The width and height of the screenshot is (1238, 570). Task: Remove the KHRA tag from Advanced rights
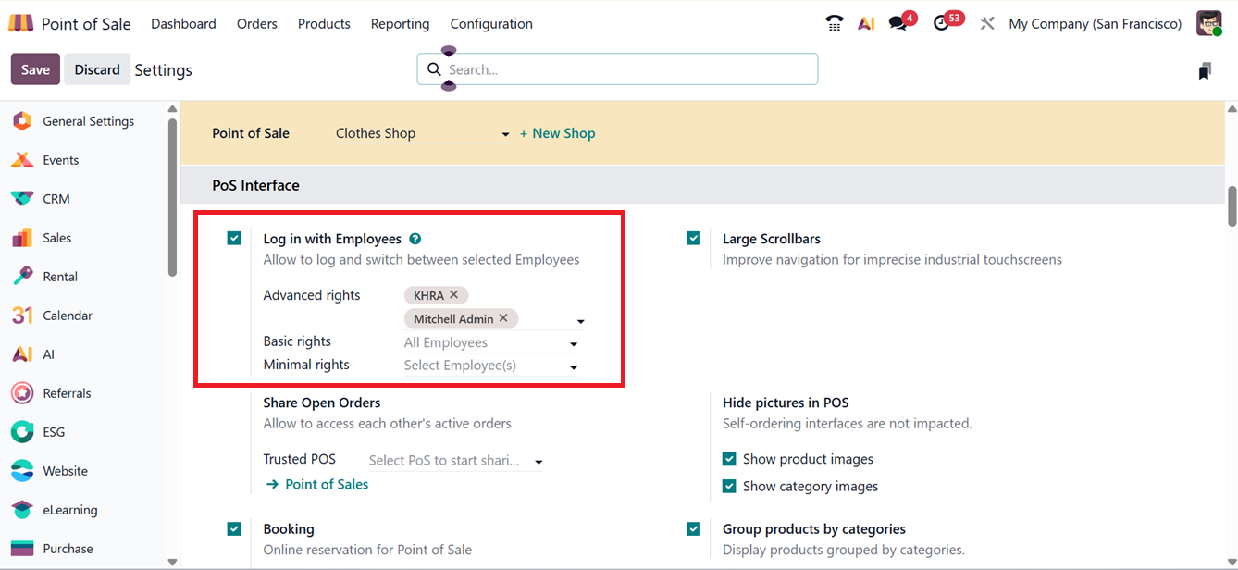pyautogui.click(x=454, y=295)
